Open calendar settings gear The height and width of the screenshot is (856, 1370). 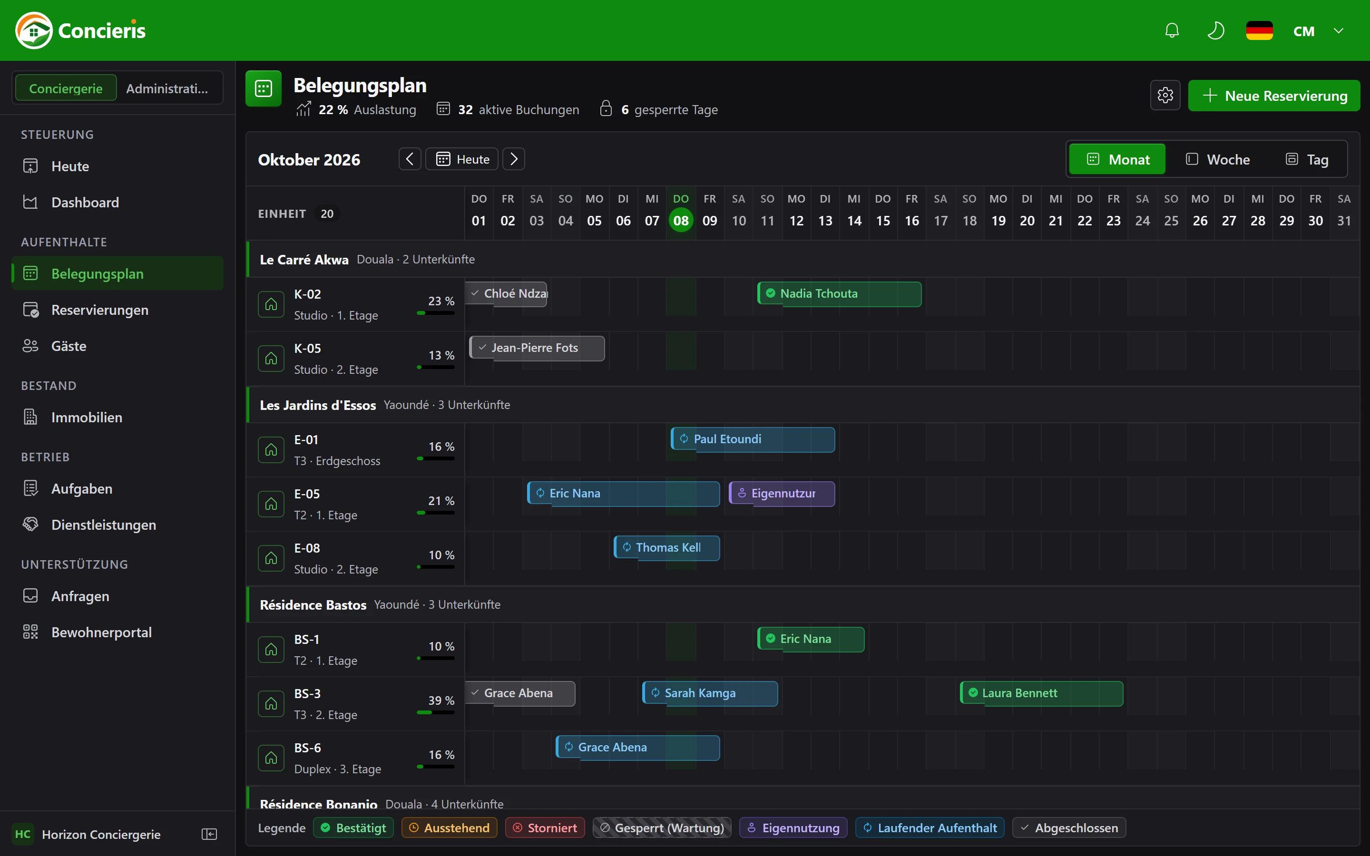click(1165, 95)
